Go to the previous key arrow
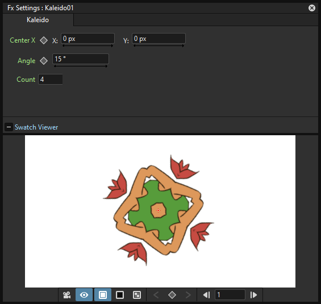Viewport: 321px width, 304px height. coord(156,295)
